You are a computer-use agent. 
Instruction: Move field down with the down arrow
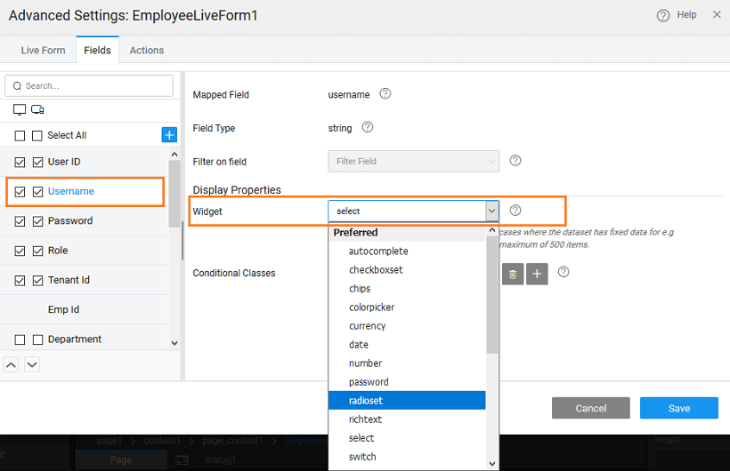[31, 364]
